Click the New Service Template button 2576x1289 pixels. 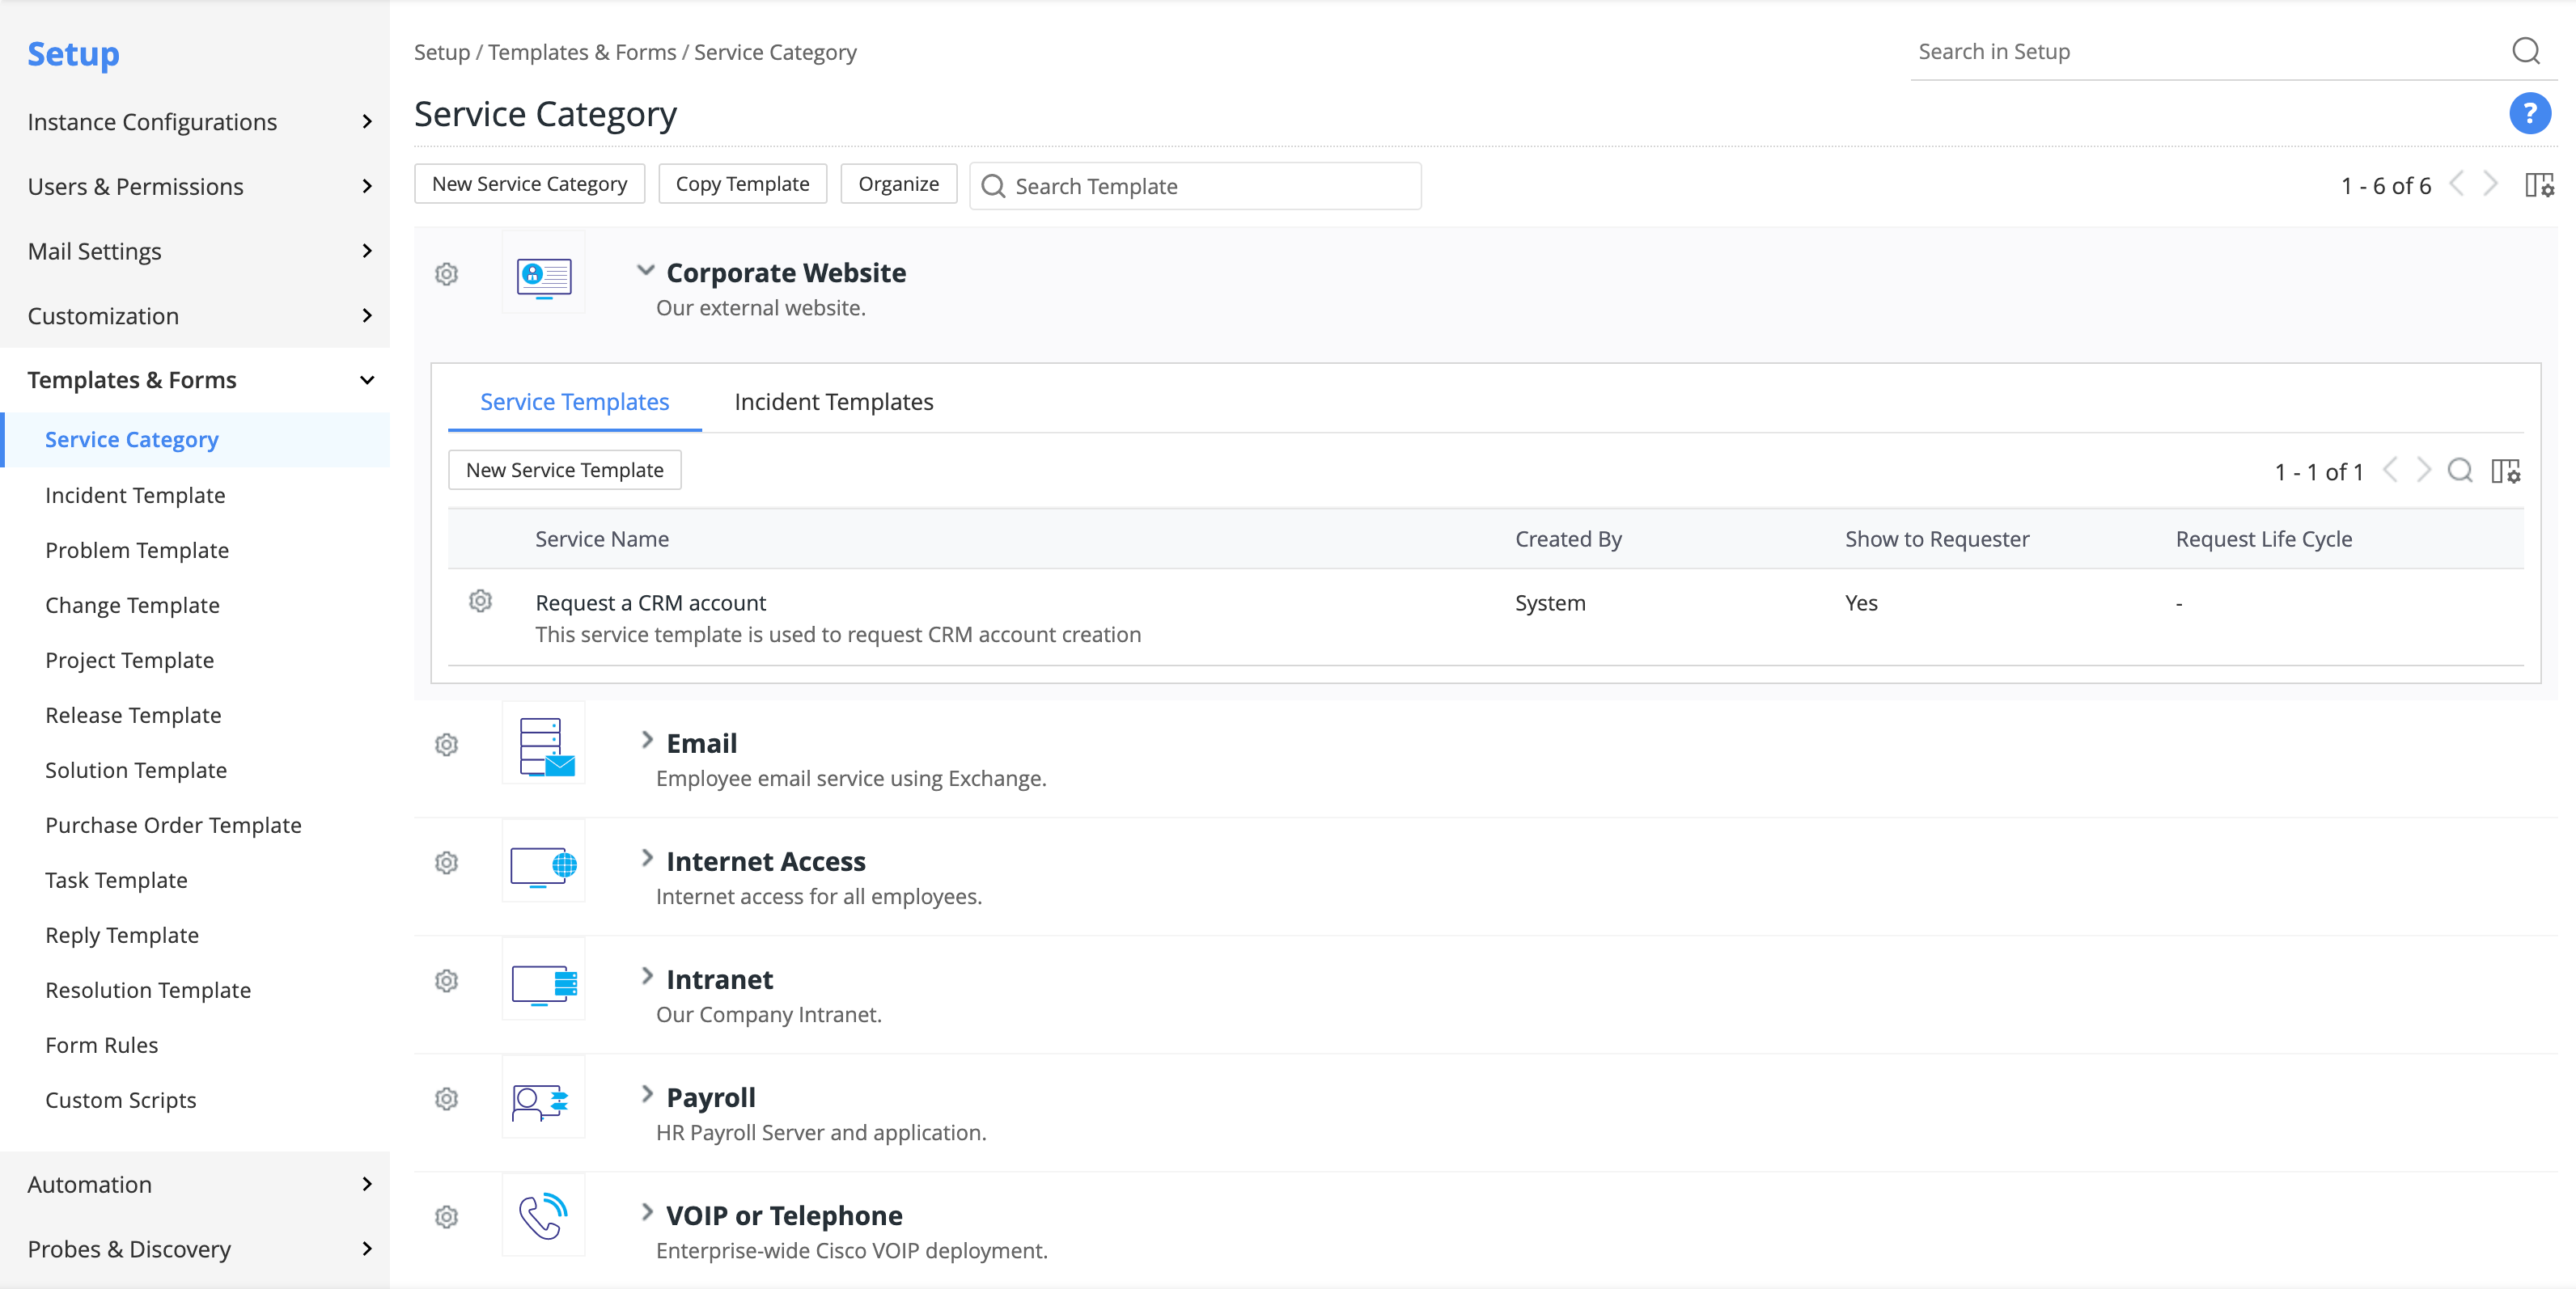click(565, 470)
